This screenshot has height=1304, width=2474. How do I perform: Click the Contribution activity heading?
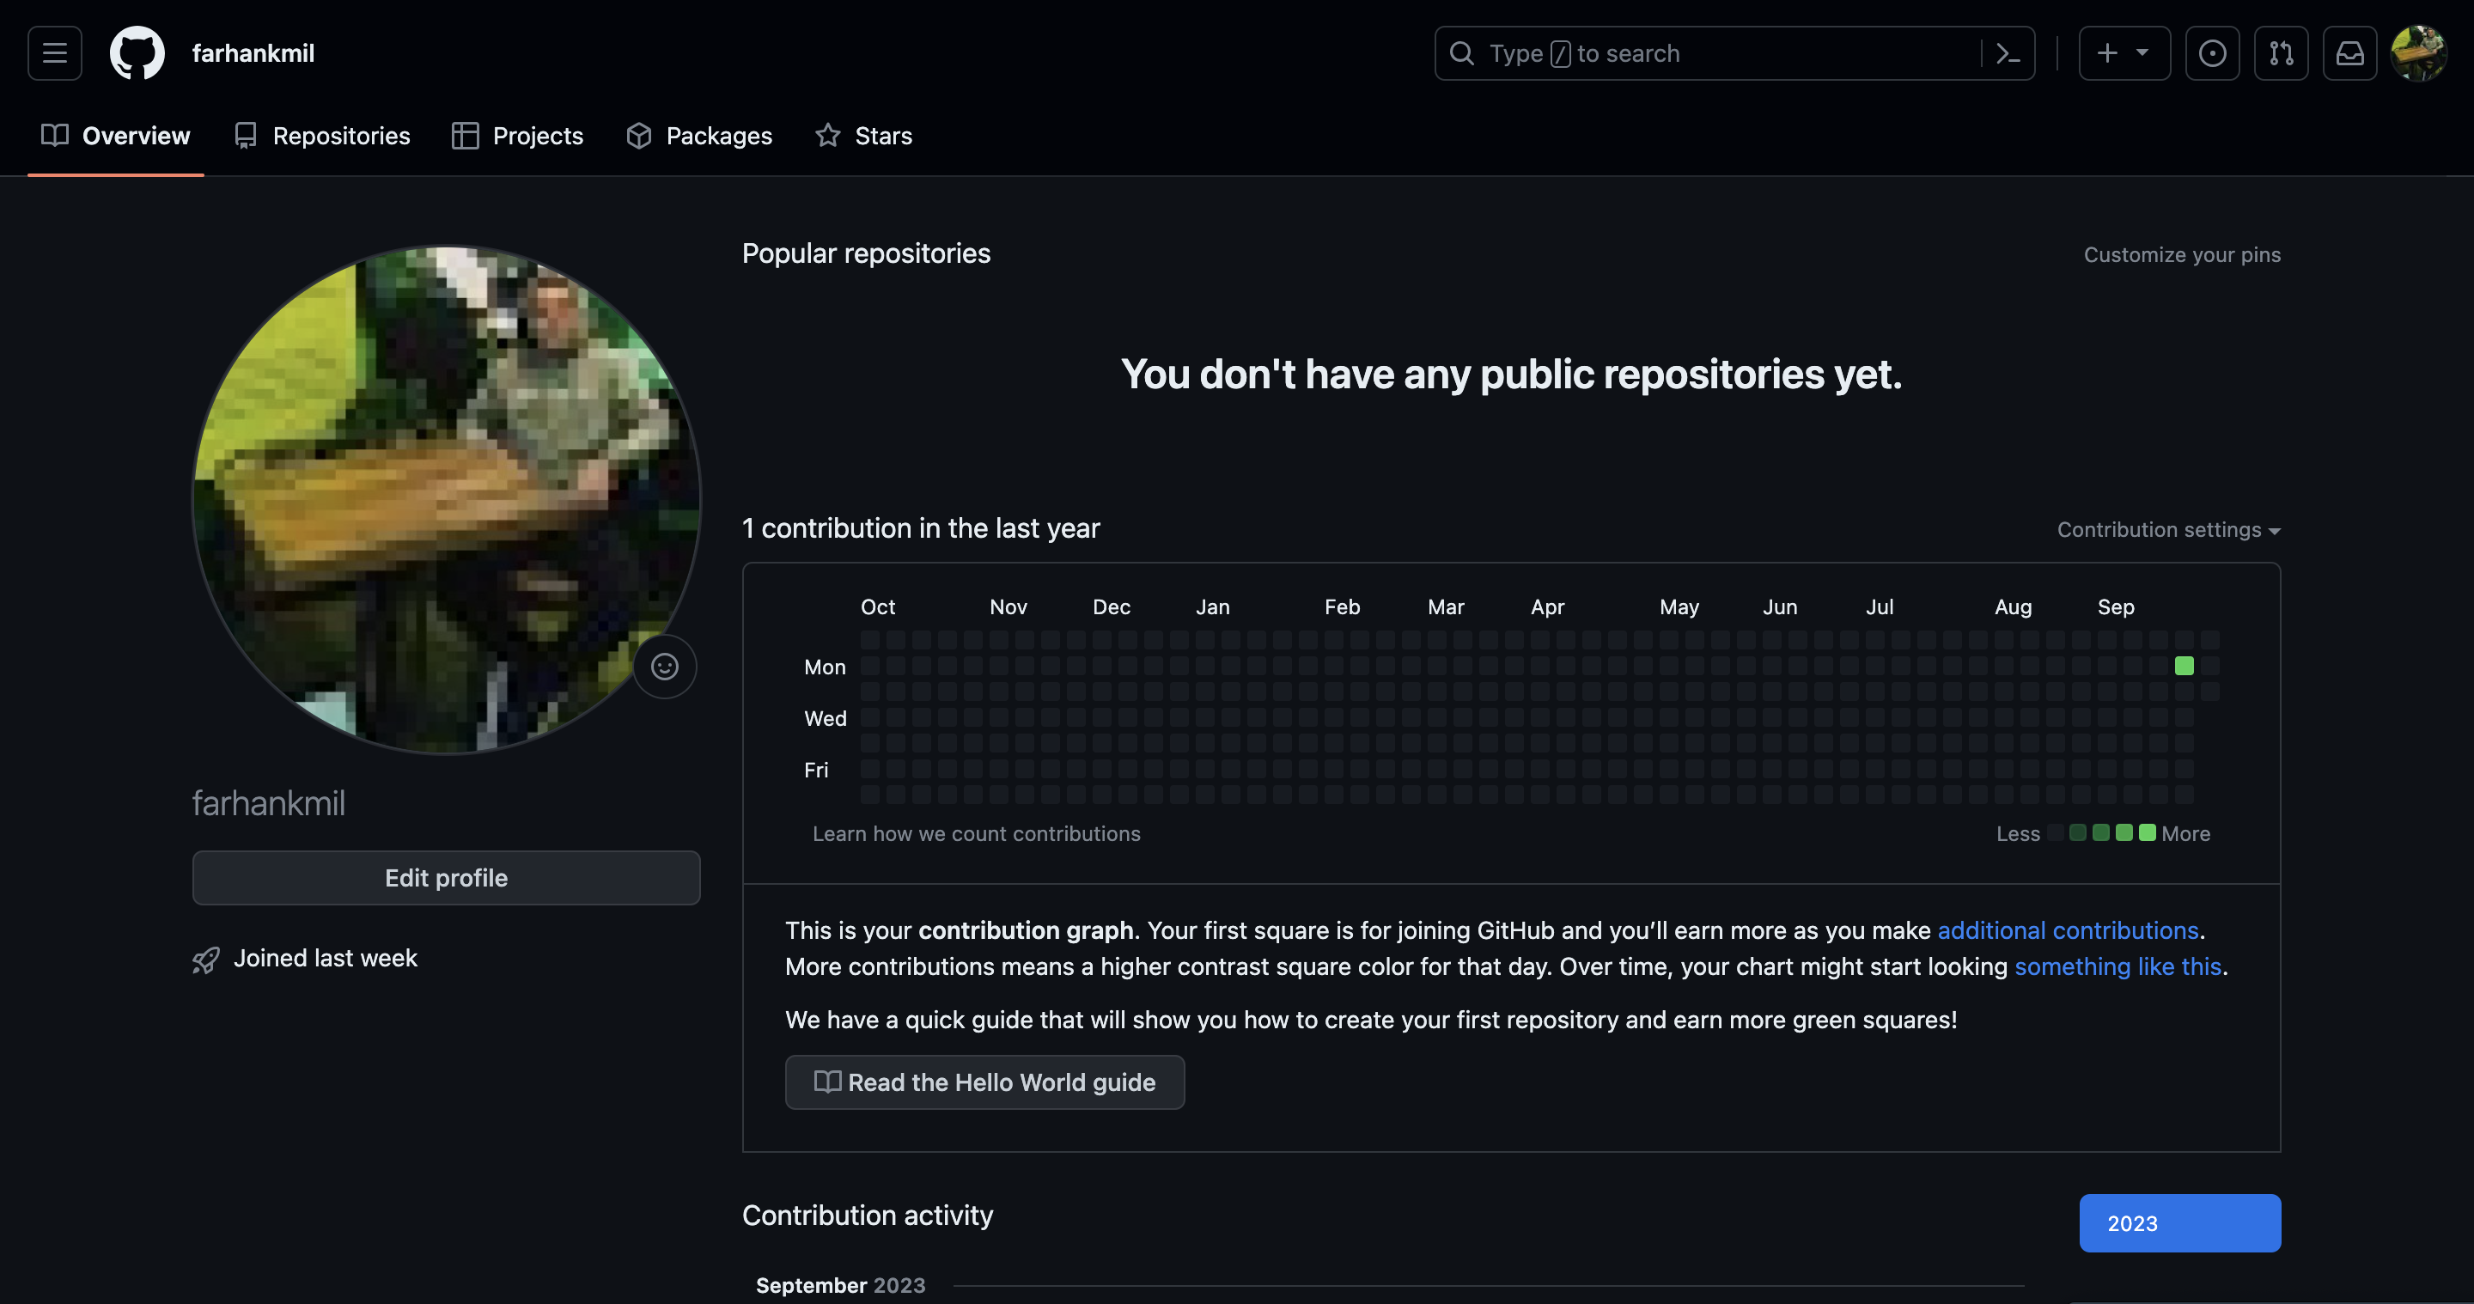click(868, 1216)
